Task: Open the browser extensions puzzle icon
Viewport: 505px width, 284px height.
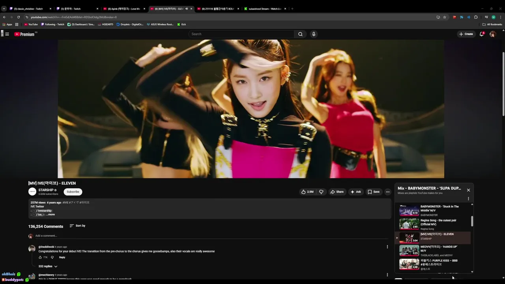Action: (x=476, y=17)
